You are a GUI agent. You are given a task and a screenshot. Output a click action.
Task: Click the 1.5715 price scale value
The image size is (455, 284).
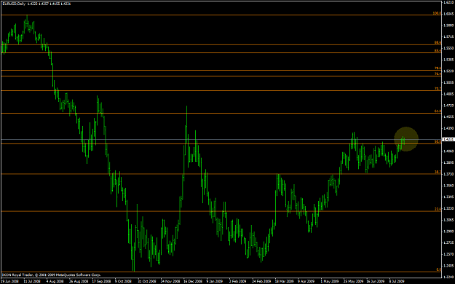448,36
